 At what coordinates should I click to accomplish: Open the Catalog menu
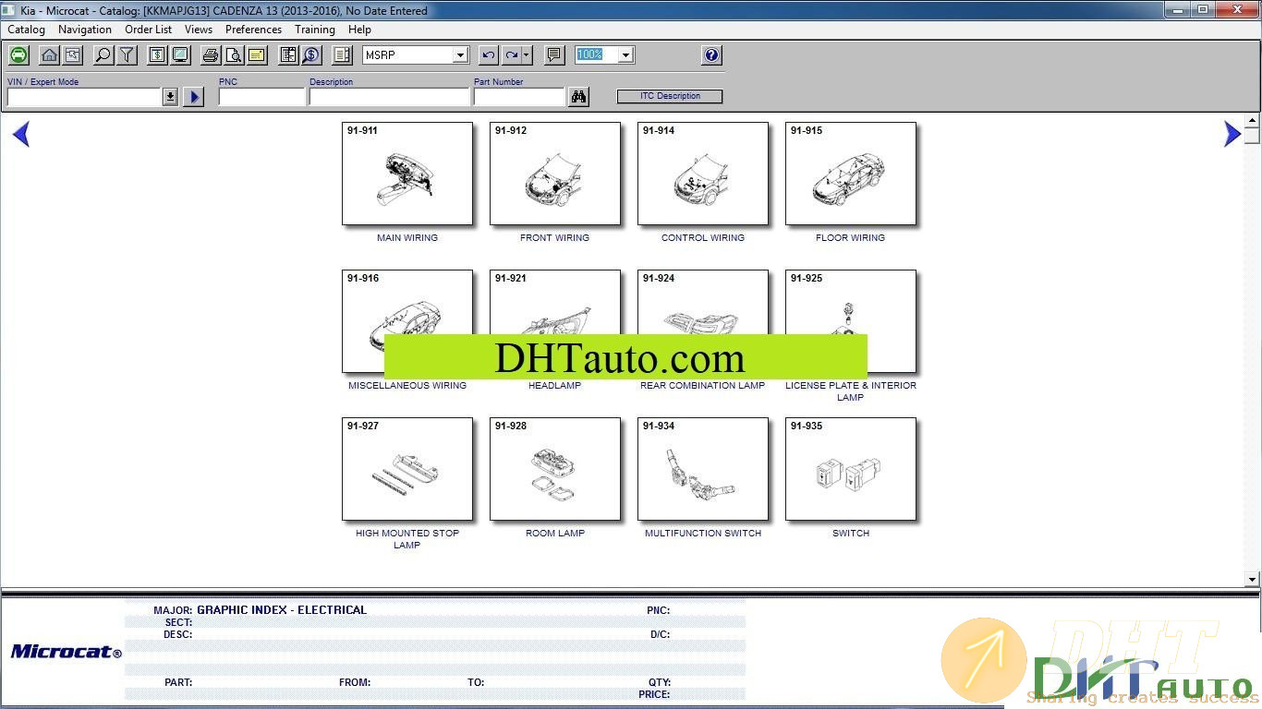point(27,30)
